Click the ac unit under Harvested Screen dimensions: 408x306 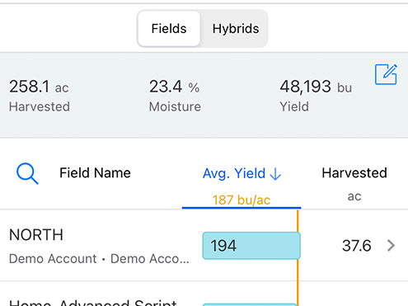[354, 196]
